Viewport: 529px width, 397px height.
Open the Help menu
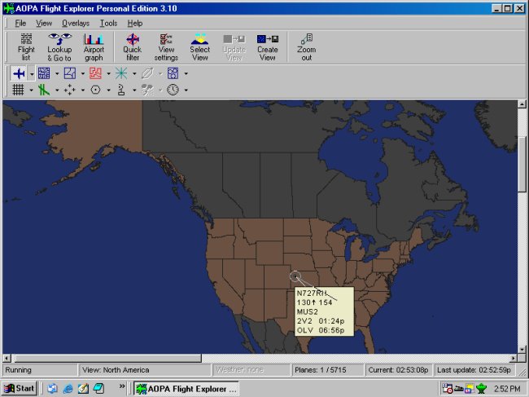(x=135, y=24)
